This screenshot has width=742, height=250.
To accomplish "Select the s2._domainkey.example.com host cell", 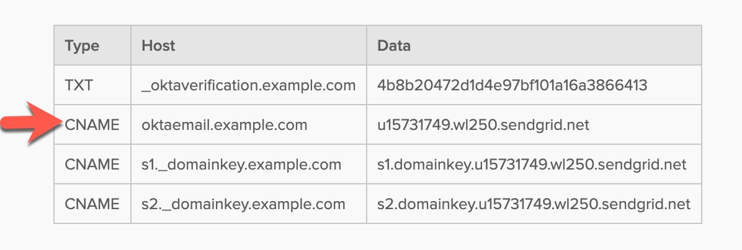I will (x=243, y=204).
